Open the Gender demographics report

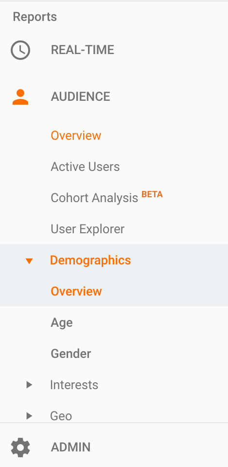coord(71,354)
